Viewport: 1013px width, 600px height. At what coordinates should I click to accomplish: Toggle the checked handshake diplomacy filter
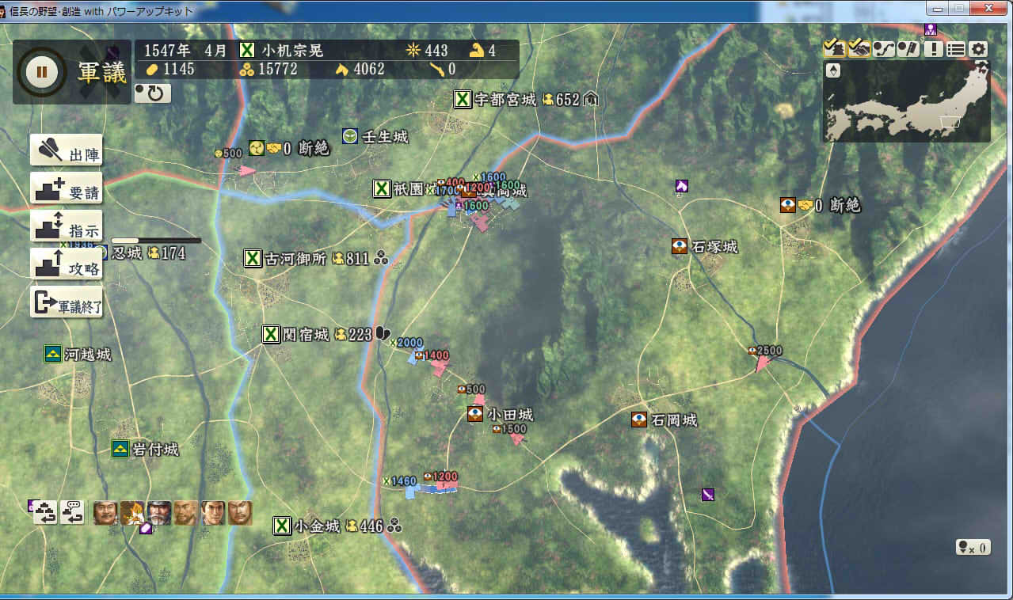click(859, 48)
